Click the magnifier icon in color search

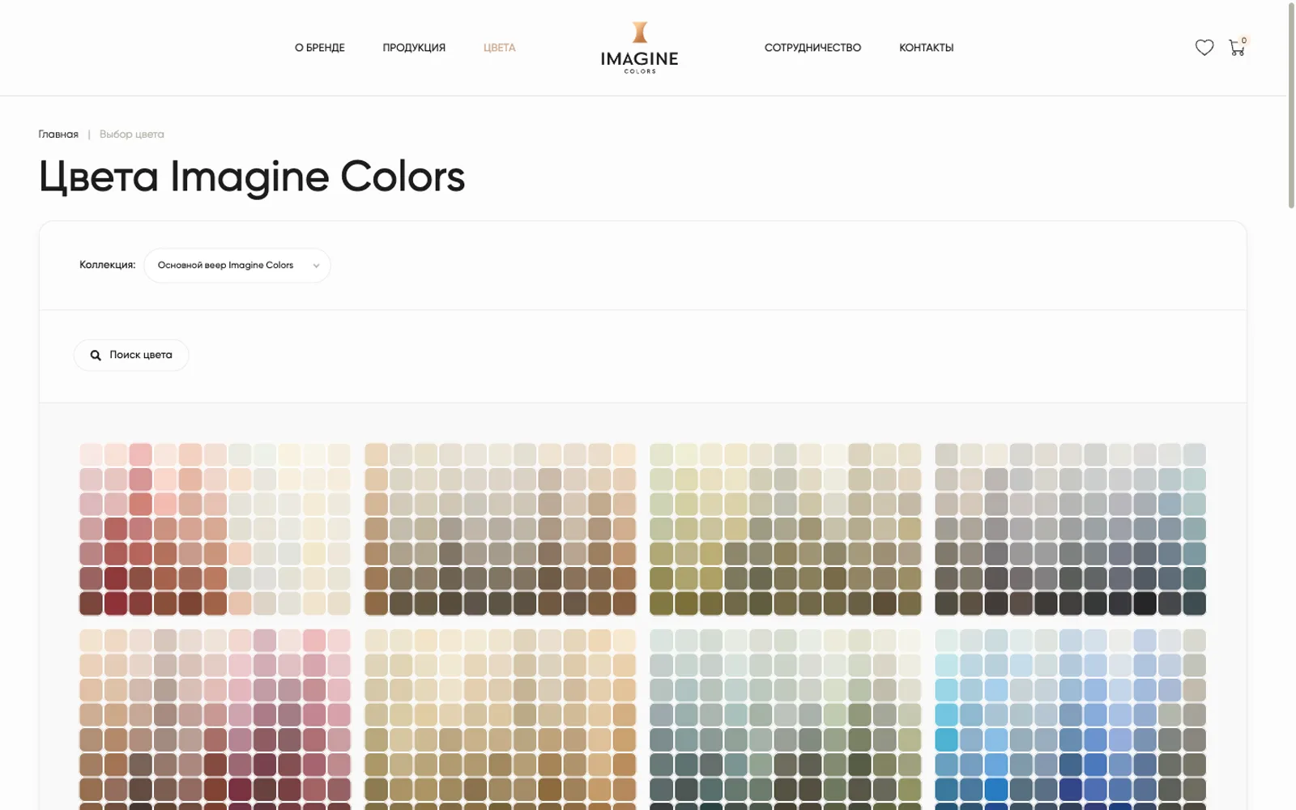[96, 356]
